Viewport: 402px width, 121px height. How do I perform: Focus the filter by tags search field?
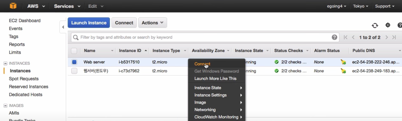pos(205,37)
